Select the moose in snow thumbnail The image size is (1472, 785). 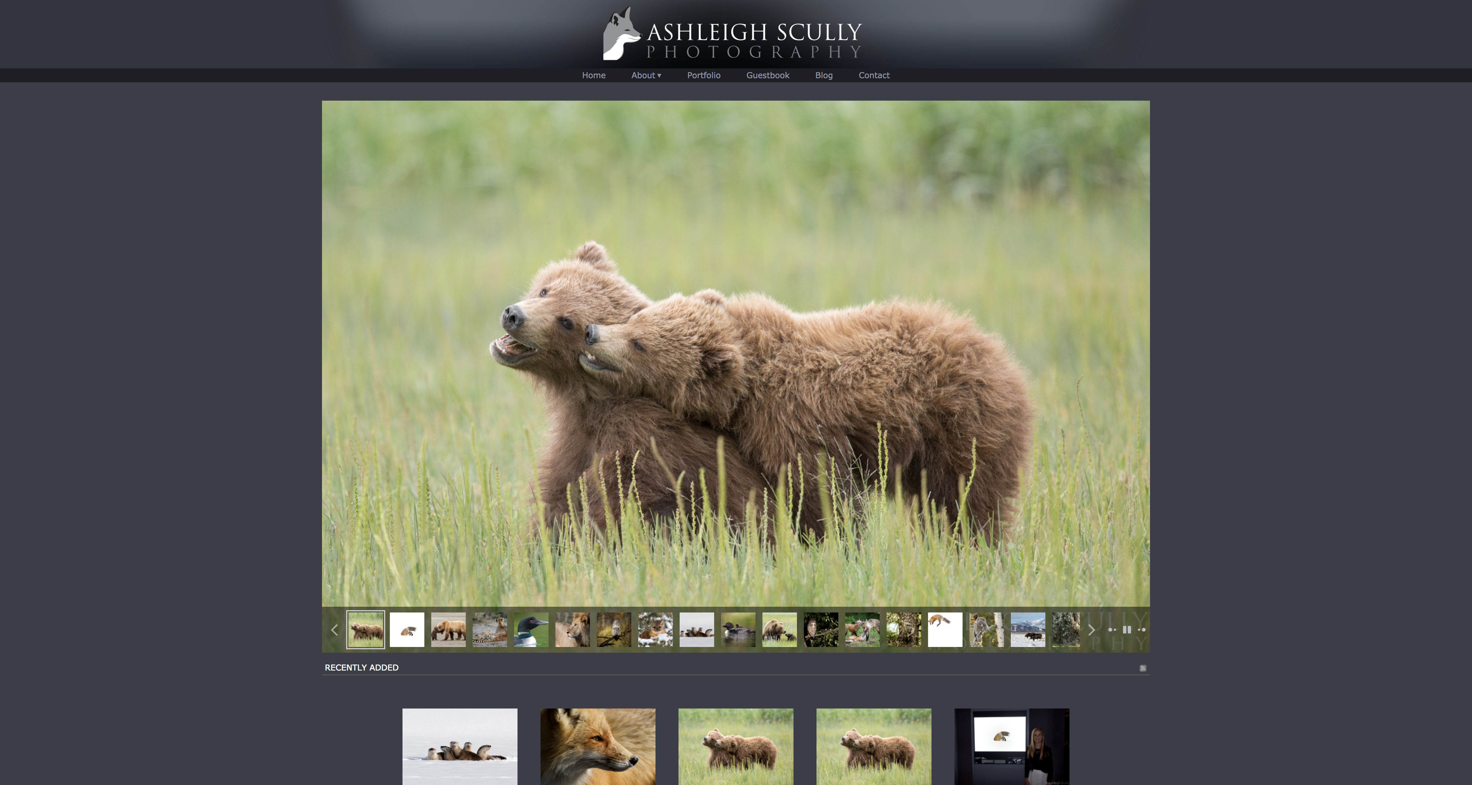click(x=1028, y=630)
